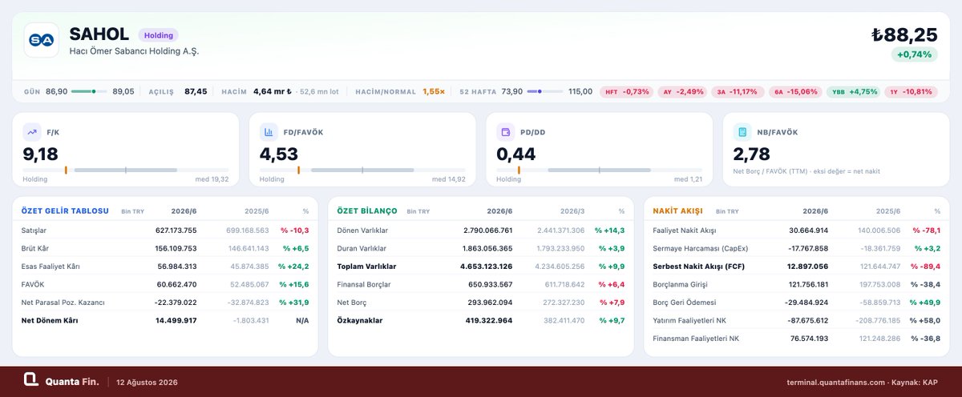
Task: Click Net Parasal Poz. Kazancı row label
Action: pyautogui.click(x=62, y=302)
